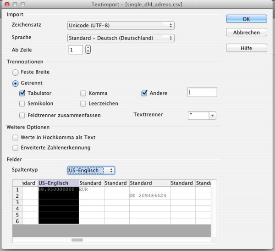
Task: Close the Textimport dialog window
Action: click(x=7, y=5)
